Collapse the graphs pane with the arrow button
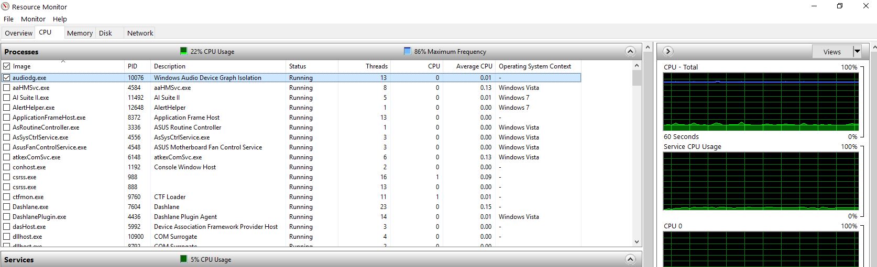This screenshot has width=877, height=267. pos(668,51)
